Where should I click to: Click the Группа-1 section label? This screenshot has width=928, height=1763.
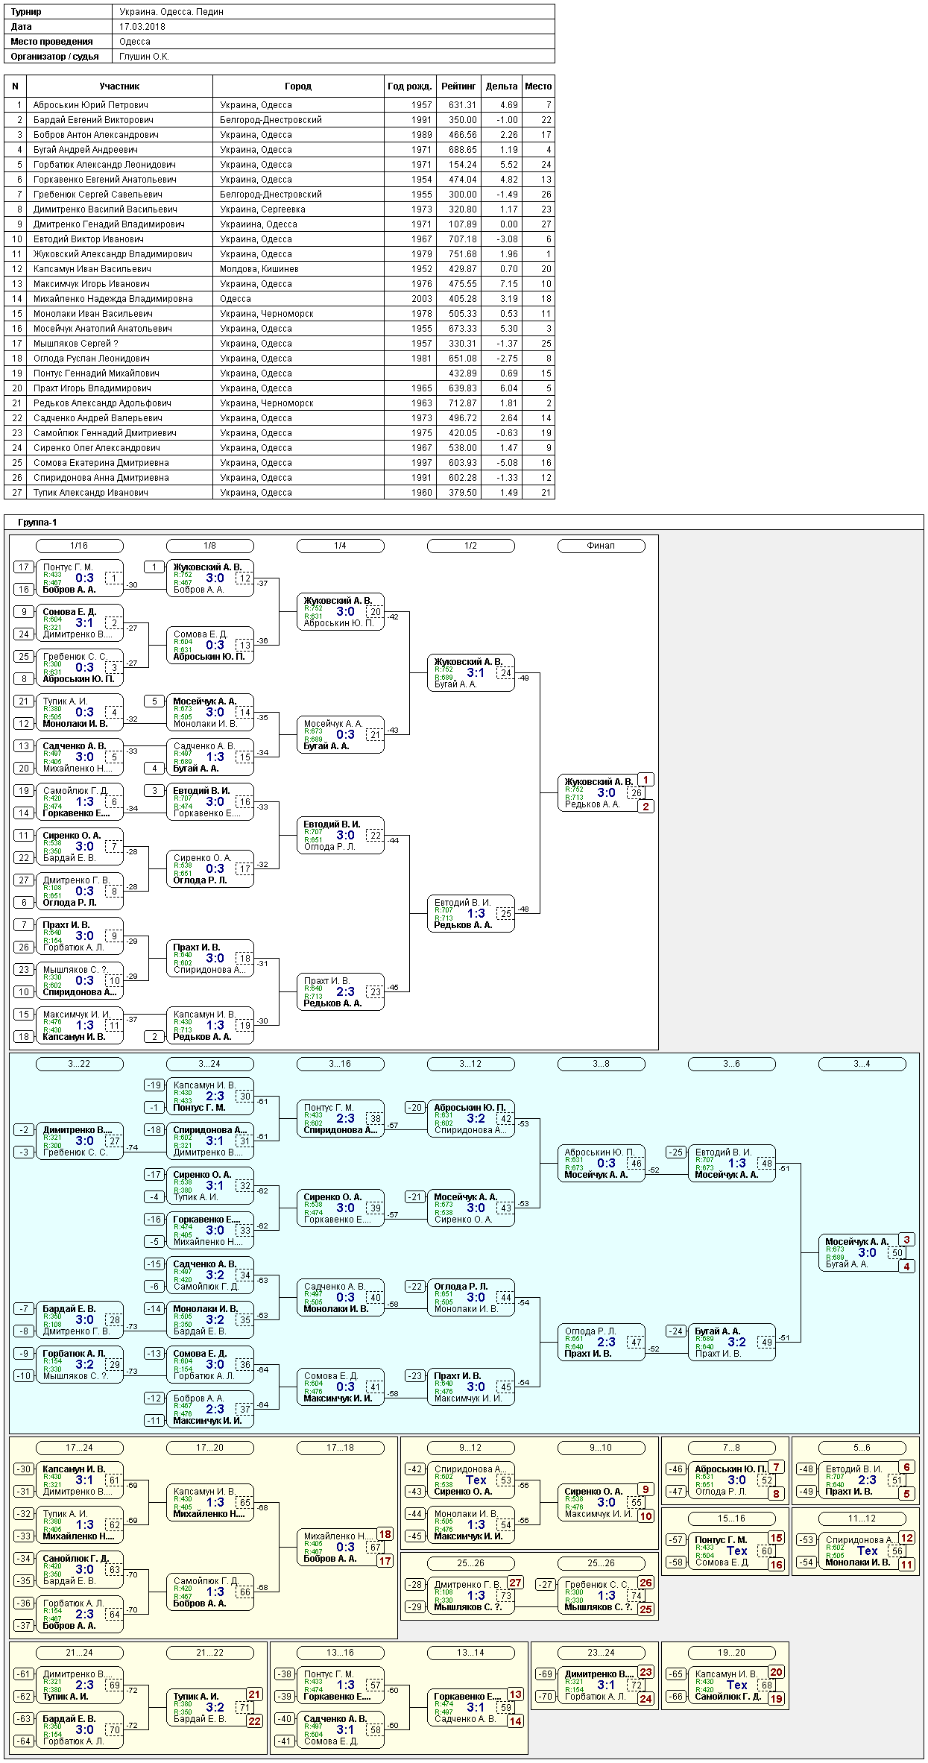click(x=37, y=523)
